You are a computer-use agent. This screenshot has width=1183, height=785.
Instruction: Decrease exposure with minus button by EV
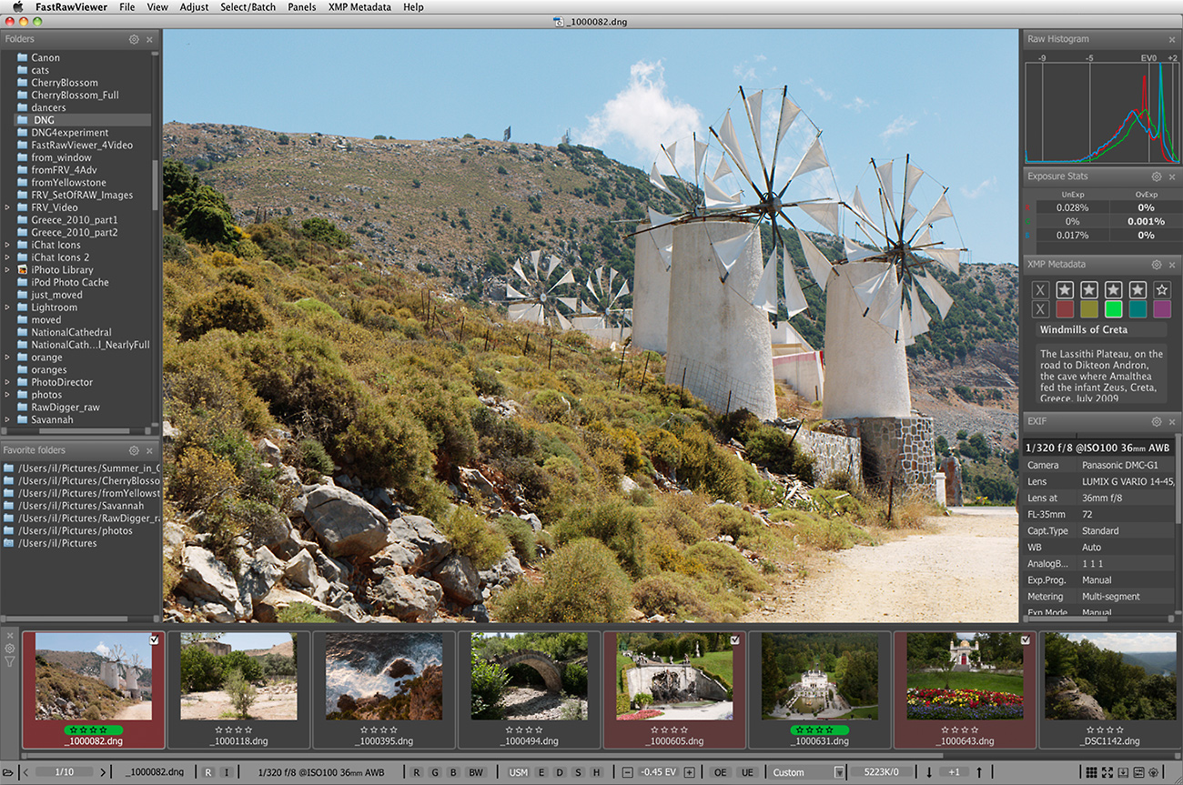point(627,772)
